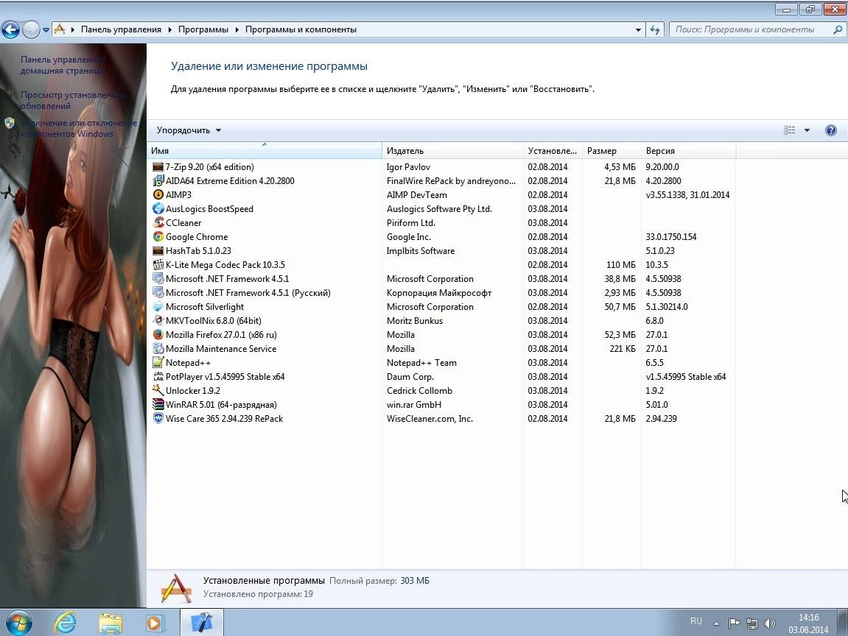The image size is (848, 636).
Task: Click the PotPlayer program icon
Action: 158,377
